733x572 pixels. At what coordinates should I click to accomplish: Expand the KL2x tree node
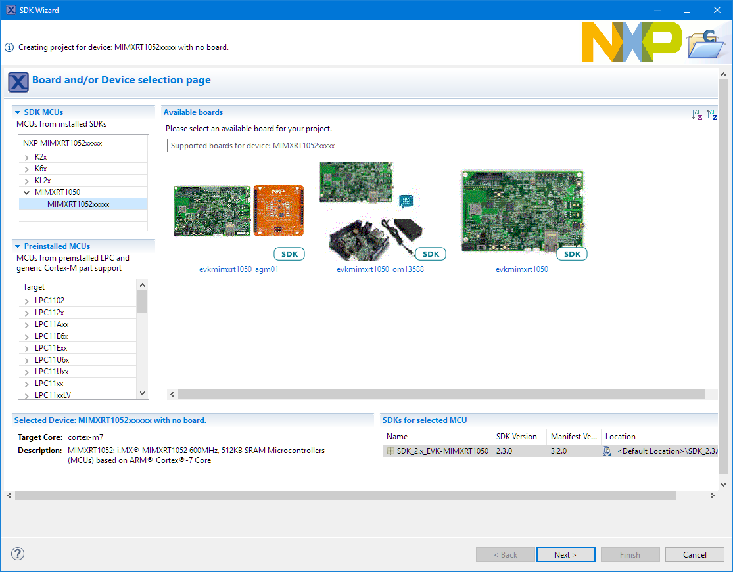click(27, 181)
